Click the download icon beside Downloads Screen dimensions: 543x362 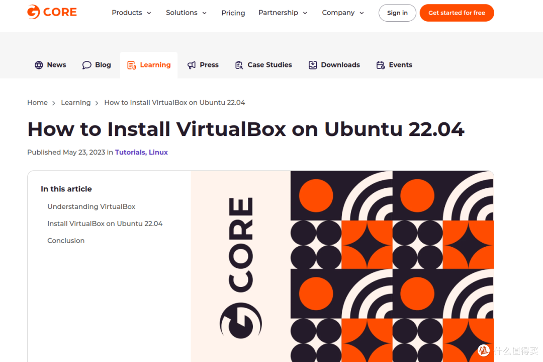click(313, 65)
